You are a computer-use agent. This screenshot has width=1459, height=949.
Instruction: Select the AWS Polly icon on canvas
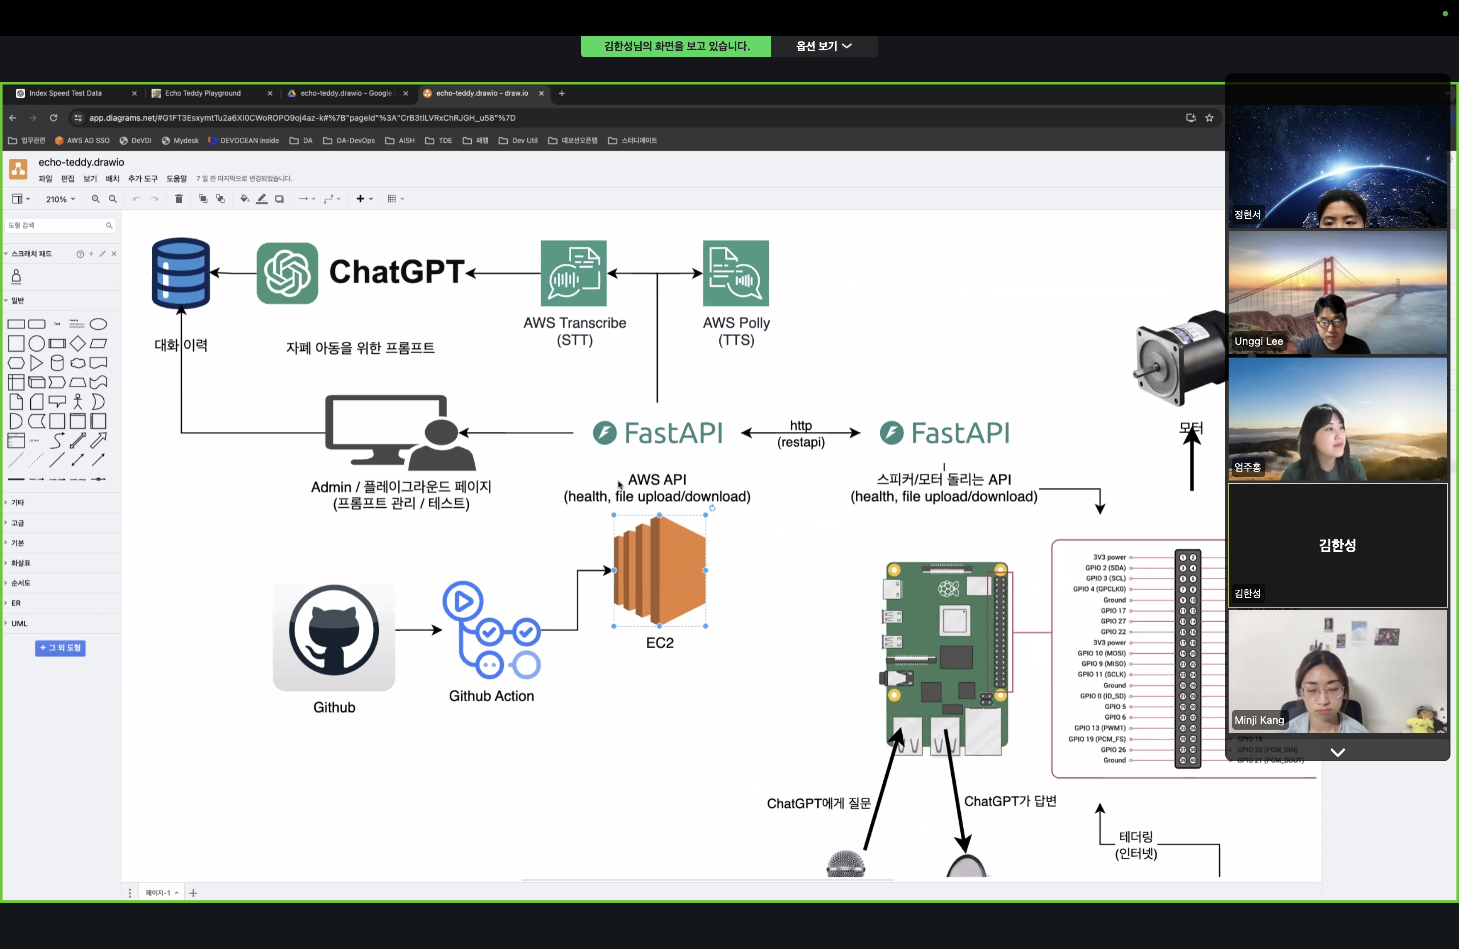(735, 274)
